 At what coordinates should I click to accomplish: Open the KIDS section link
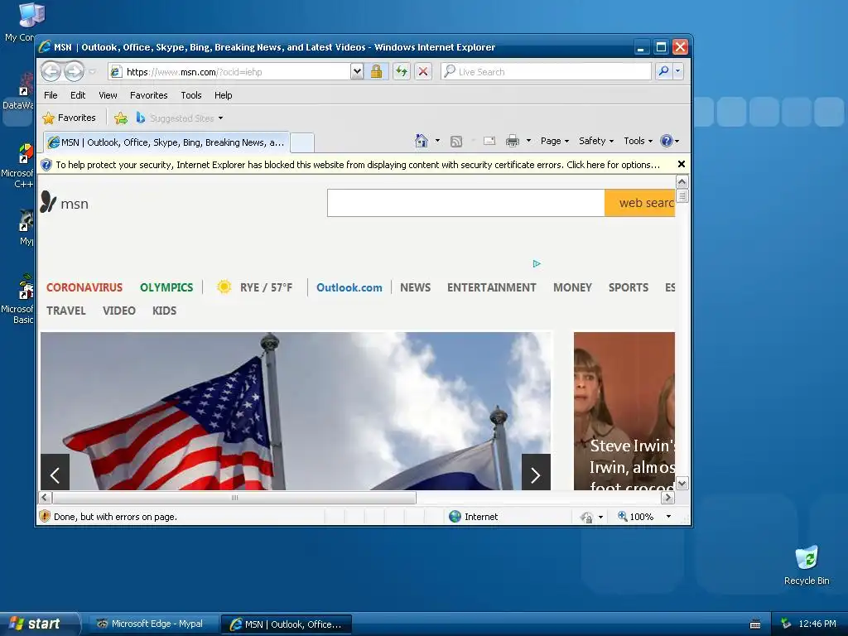165,311
